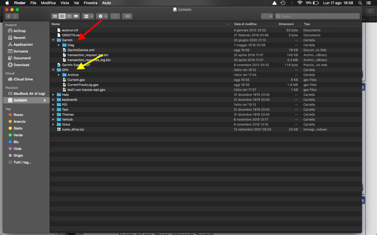Open Spotlight search in menu bar
Image resolution: width=377 pixels, height=235 pixels.
pyautogui.click(x=360, y=3)
